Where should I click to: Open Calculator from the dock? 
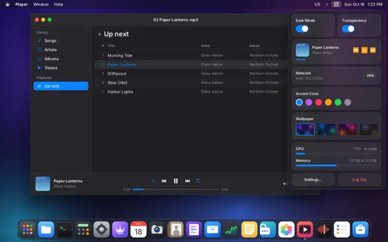[x=83, y=230]
